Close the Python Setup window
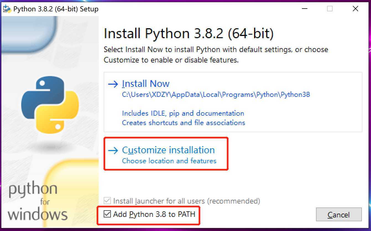371x231 pixels. click(x=356, y=9)
